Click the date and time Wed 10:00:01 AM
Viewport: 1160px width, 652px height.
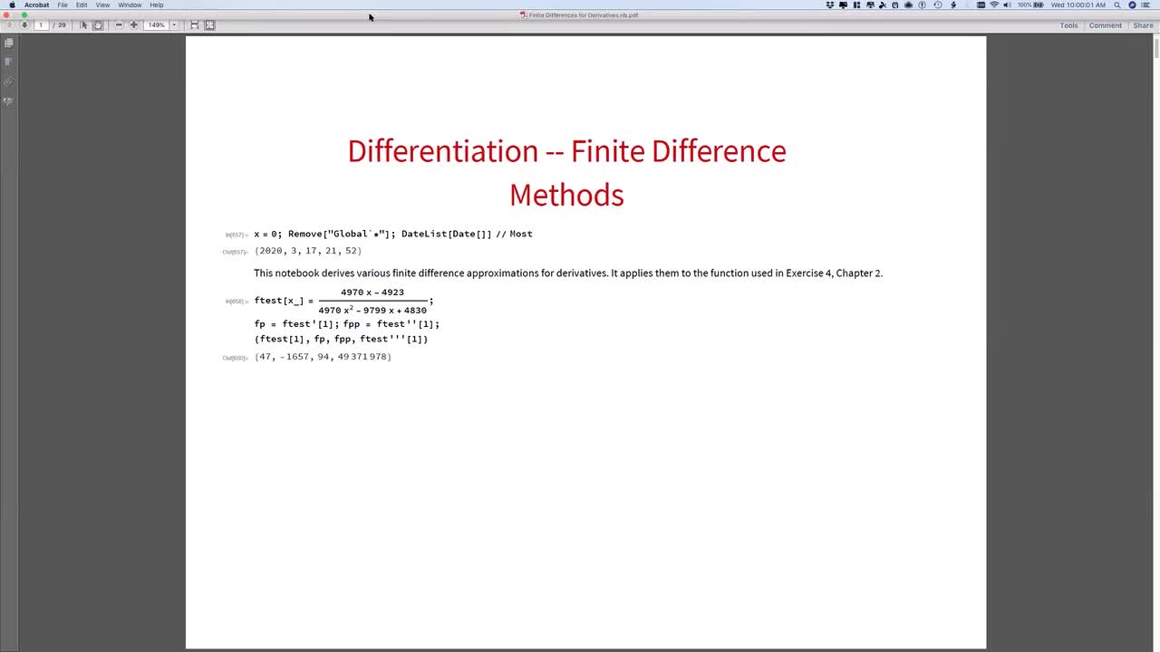[x=1078, y=5]
